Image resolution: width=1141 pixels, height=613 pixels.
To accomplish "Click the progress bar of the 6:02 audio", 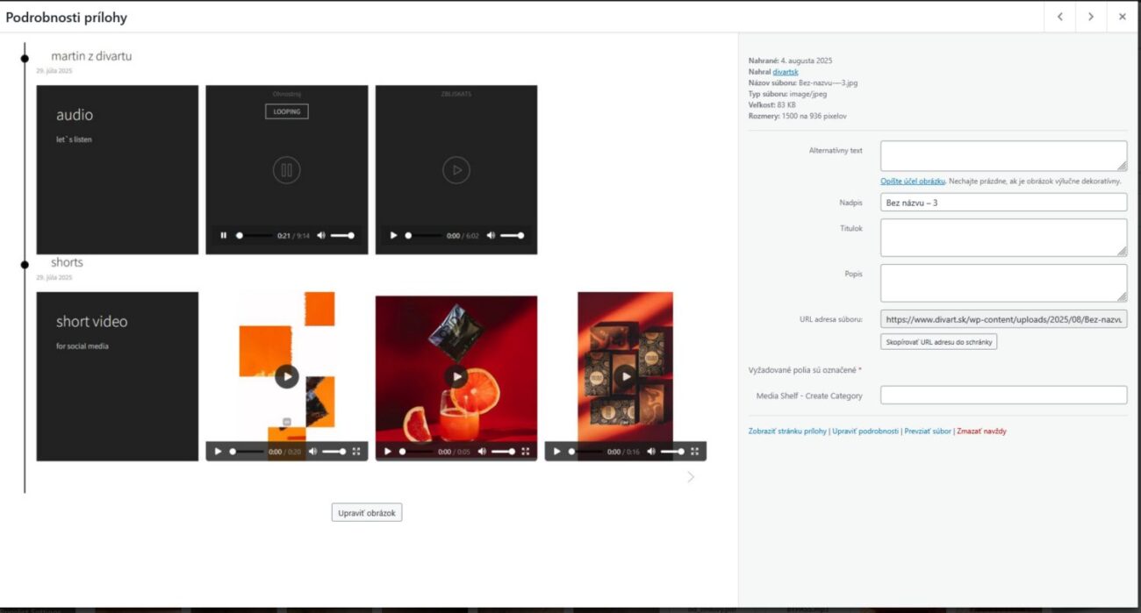I will (422, 235).
